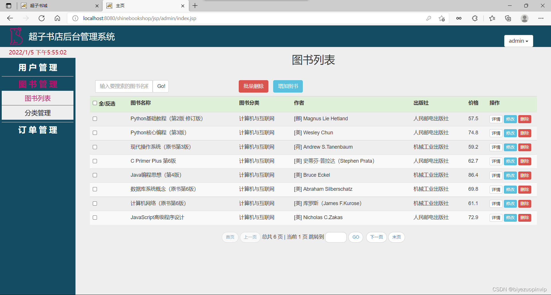Image resolution: width=551 pixels, height=295 pixels.
Task: Expand 用户管理 sidebar section
Action: click(38, 68)
